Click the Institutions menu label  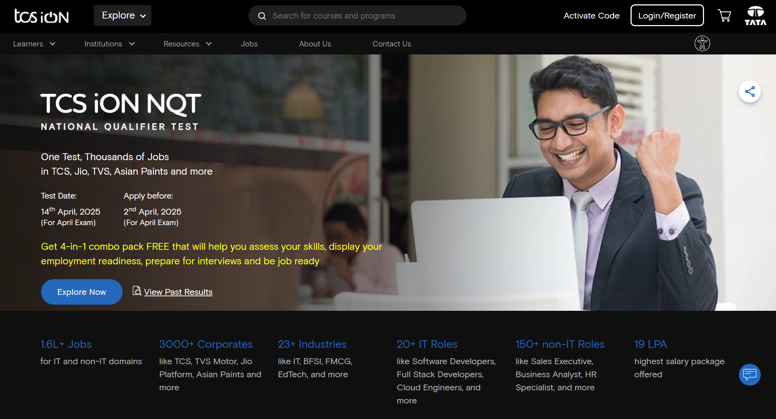click(103, 44)
